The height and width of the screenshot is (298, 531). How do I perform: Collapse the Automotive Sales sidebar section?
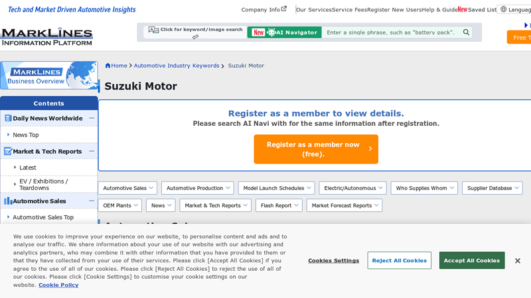[92, 201]
